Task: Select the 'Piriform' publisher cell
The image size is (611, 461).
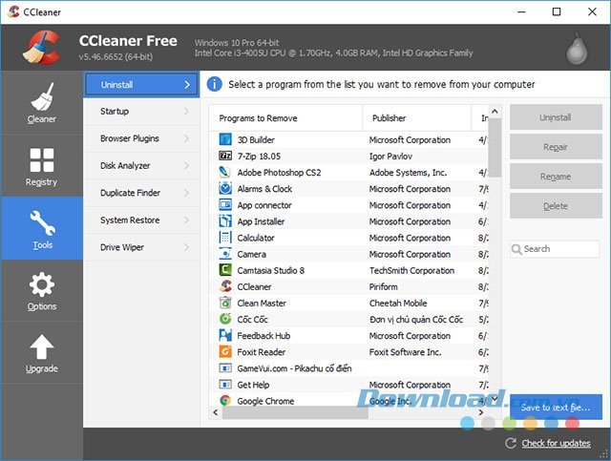Action: pyautogui.click(x=384, y=286)
